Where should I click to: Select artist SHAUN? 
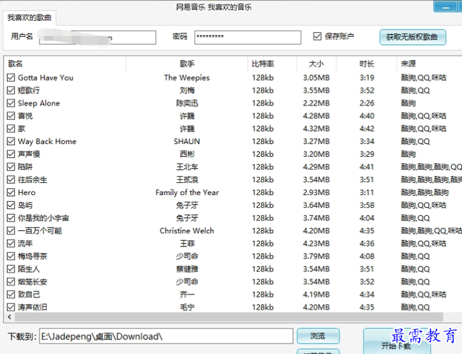187,141
